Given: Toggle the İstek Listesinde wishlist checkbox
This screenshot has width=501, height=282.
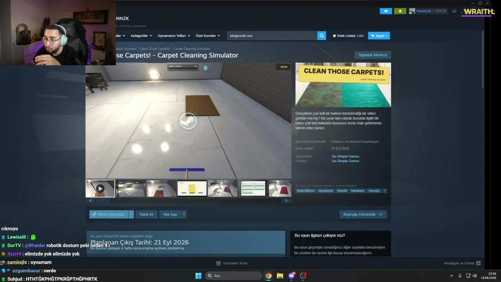Looking at the screenshot, I should [x=94, y=214].
